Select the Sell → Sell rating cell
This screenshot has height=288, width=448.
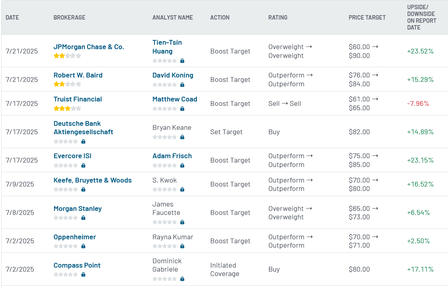(284, 103)
